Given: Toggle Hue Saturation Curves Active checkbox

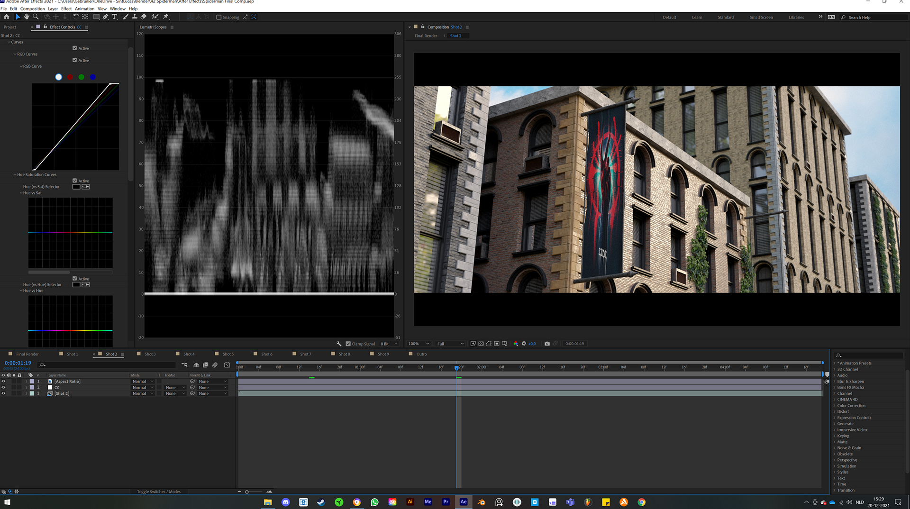Looking at the screenshot, I should pos(75,181).
